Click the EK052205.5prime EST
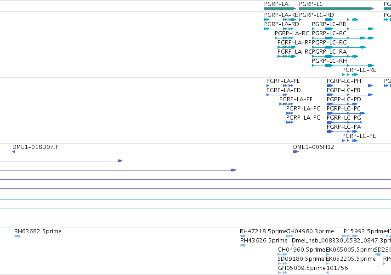This screenshot has width=391, height=275. (328, 264)
